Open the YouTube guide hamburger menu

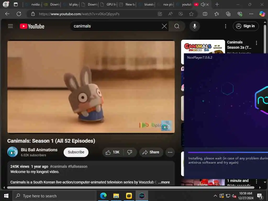click(x=10, y=26)
